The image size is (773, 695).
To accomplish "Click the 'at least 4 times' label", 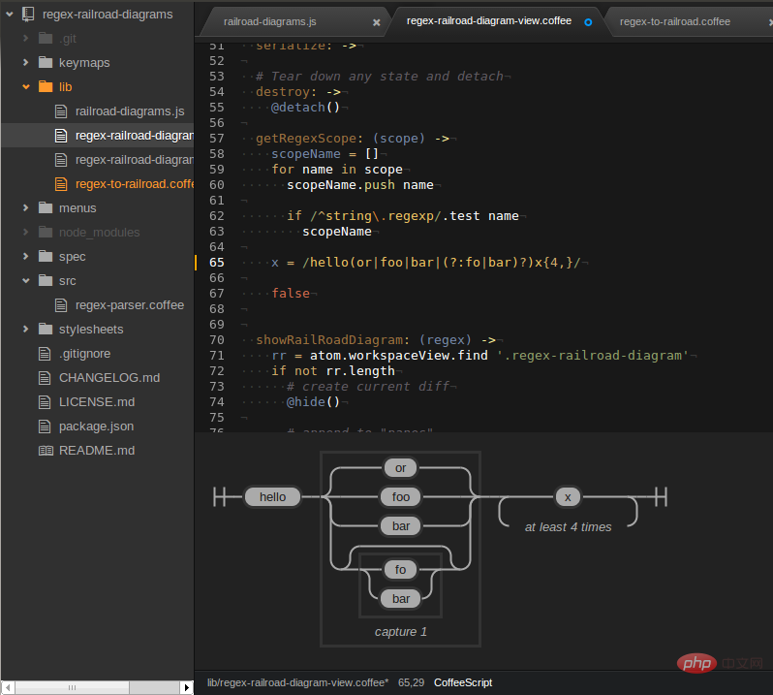I will (x=568, y=526).
